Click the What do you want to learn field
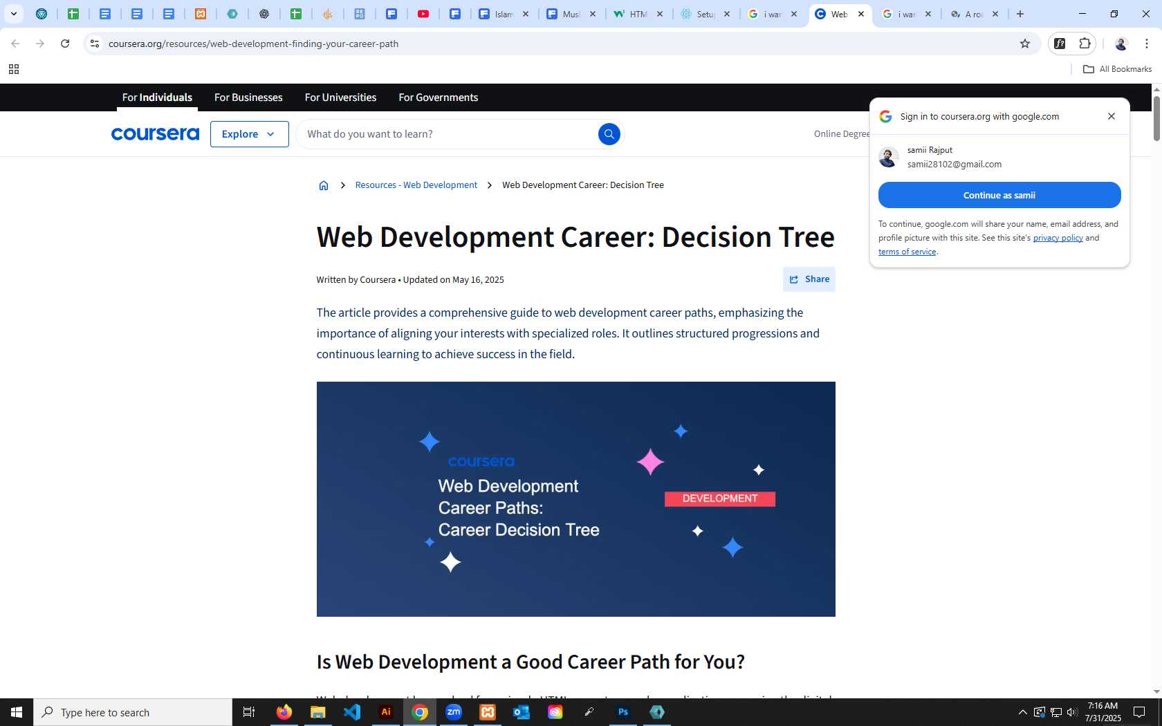 (x=450, y=134)
